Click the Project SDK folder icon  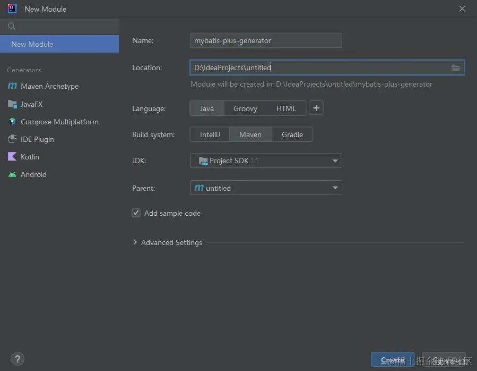pos(203,161)
